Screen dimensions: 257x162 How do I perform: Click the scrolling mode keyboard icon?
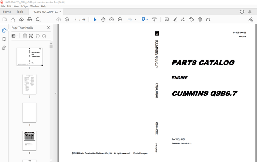tap(154, 19)
